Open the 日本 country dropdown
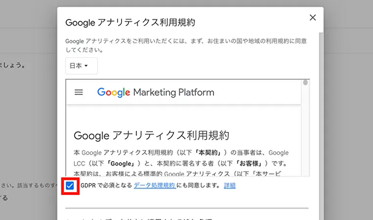This screenshot has height=220, width=373. [x=81, y=66]
